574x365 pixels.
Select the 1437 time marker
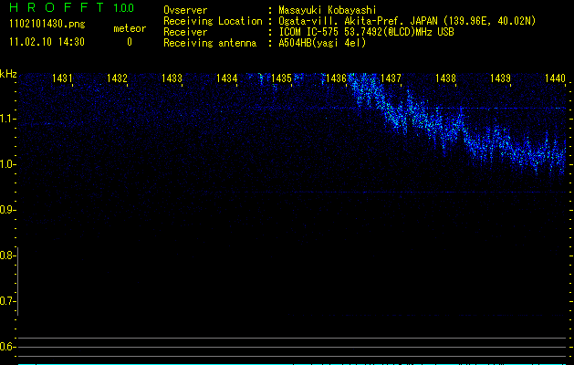(391, 79)
